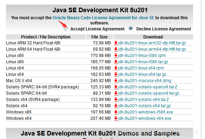
Task: Click the download arrow icon for jdk-8u201-windows-i586.exe
Action: 116,112
